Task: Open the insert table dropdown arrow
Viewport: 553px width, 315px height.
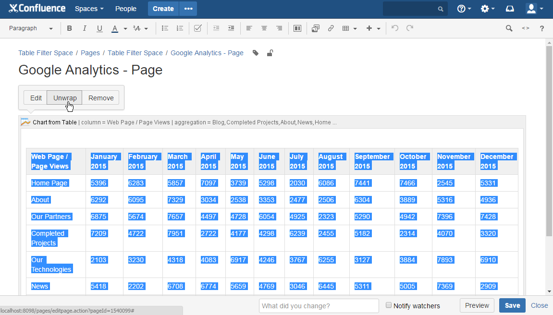Action: [356, 28]
